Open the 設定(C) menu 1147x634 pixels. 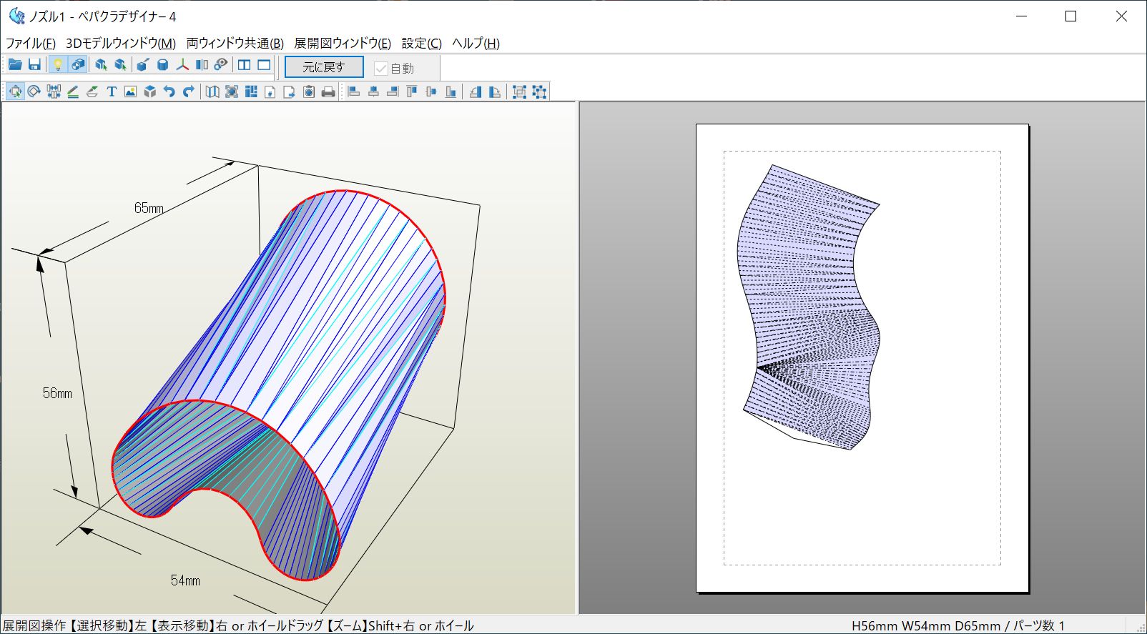click(421, 44)
